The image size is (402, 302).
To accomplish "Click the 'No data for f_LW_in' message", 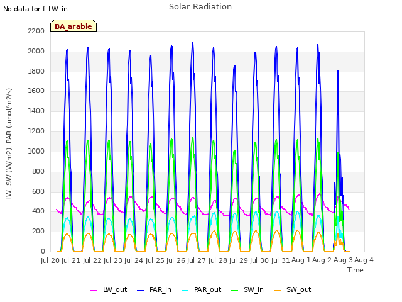I will tap(35, 9).
